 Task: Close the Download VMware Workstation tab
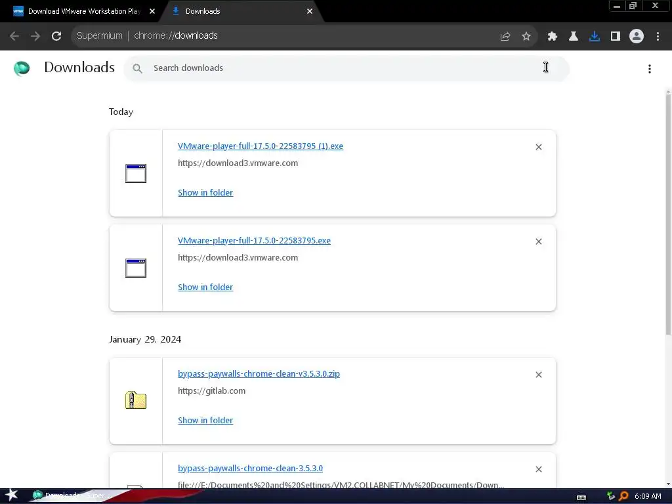pyautogui.click(x=152, y=11)
